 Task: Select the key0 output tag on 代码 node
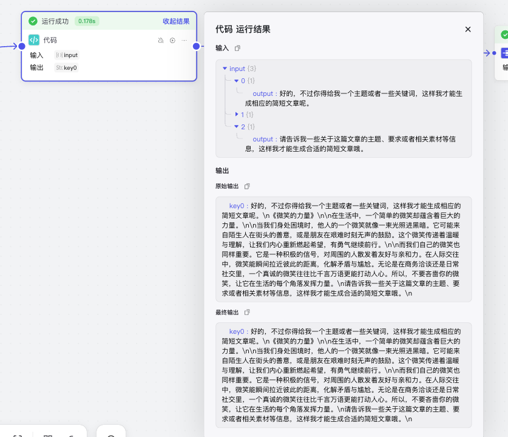point(66,68)
